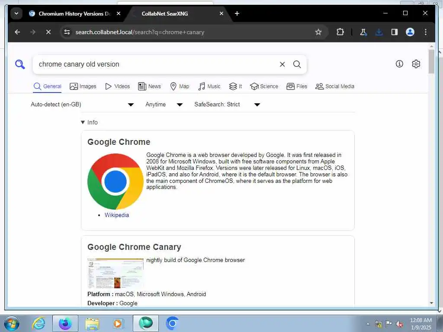This screenshot has height=332, width=443.
Task: Click the browser forward arrow
Action: click(33, 32)
